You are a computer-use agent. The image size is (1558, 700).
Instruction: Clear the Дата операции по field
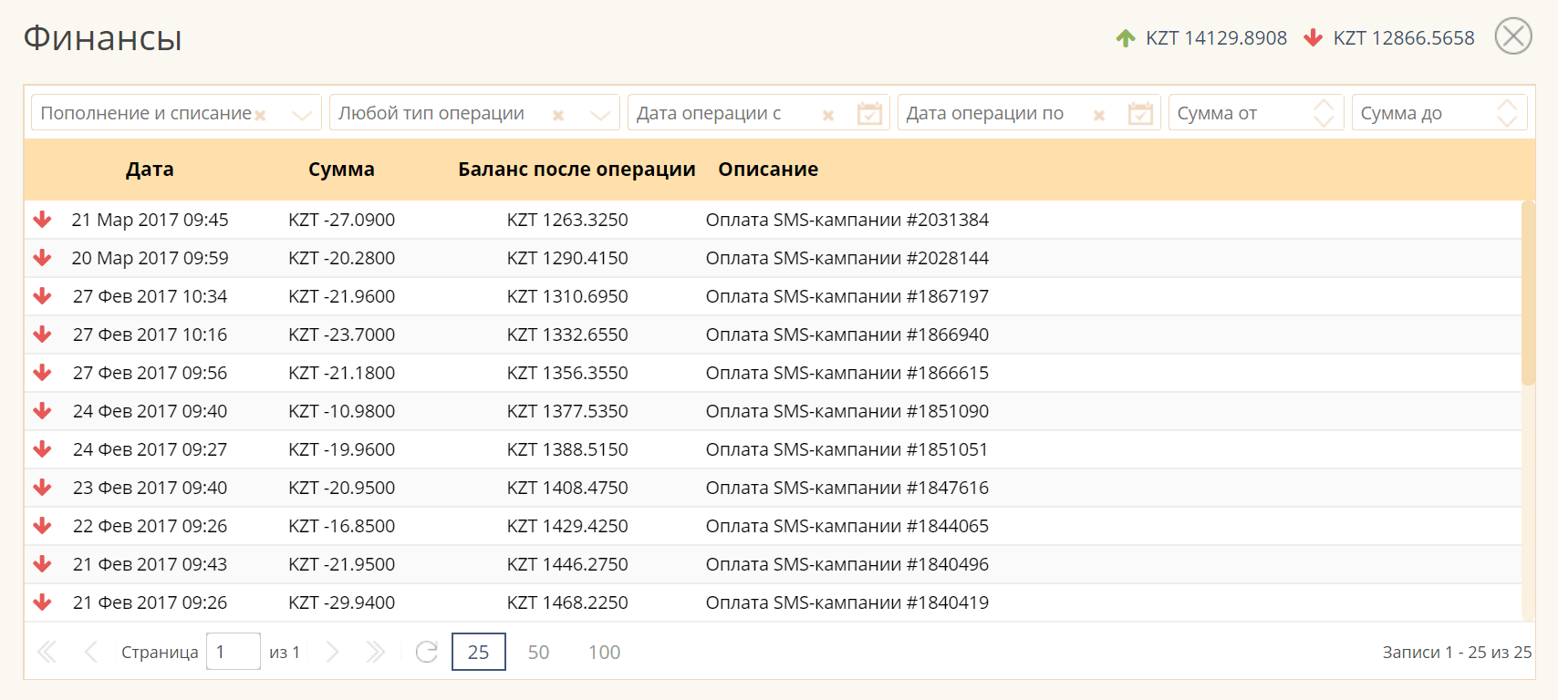[x=1099, y=115]
